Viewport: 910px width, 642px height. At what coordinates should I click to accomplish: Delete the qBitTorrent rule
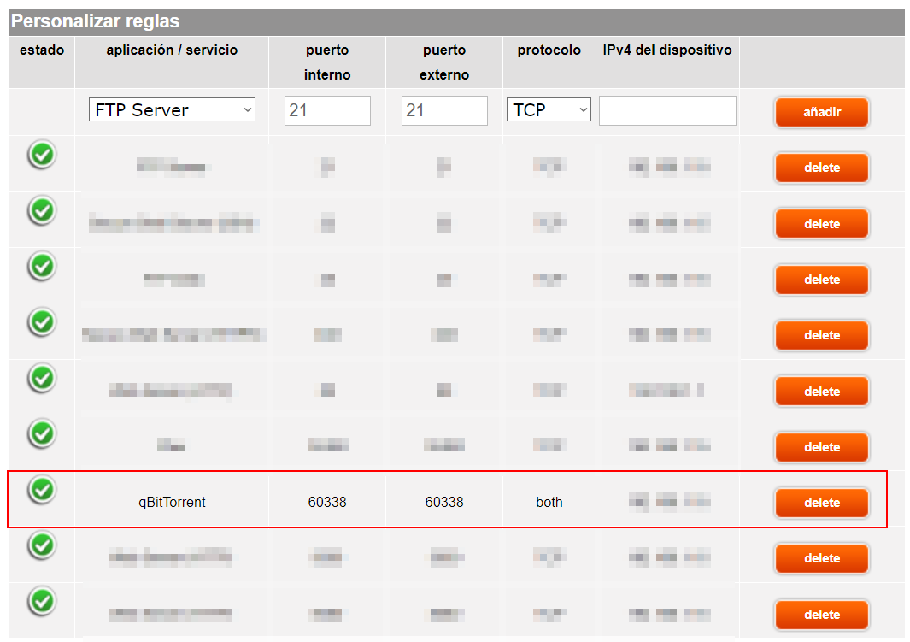[x=822, y=503]
